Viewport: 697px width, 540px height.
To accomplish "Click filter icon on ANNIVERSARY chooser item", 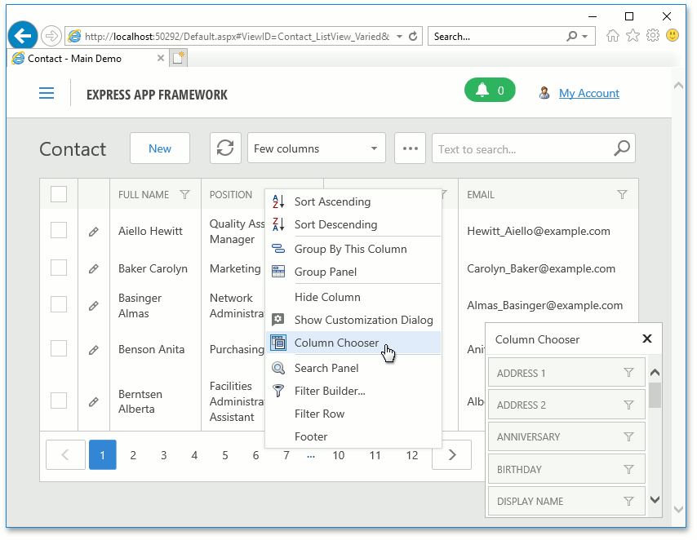I will 628,437.
